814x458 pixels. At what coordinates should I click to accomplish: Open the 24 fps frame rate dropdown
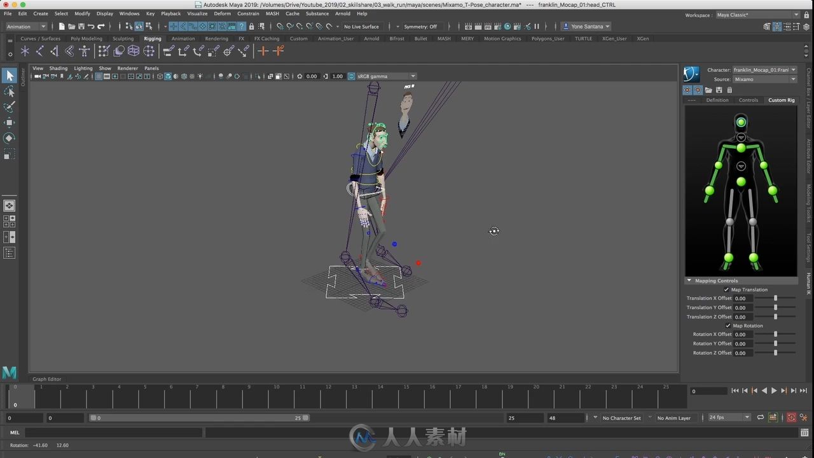coord(729,417)
